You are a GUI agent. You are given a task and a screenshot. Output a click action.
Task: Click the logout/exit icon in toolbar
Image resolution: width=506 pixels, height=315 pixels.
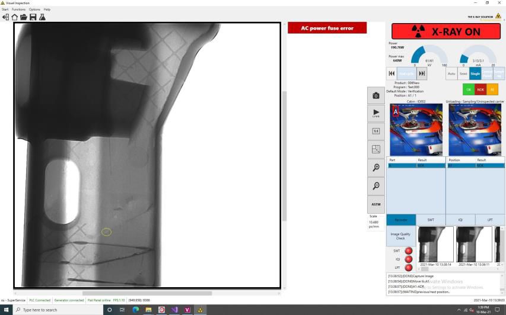coord(6,17)
